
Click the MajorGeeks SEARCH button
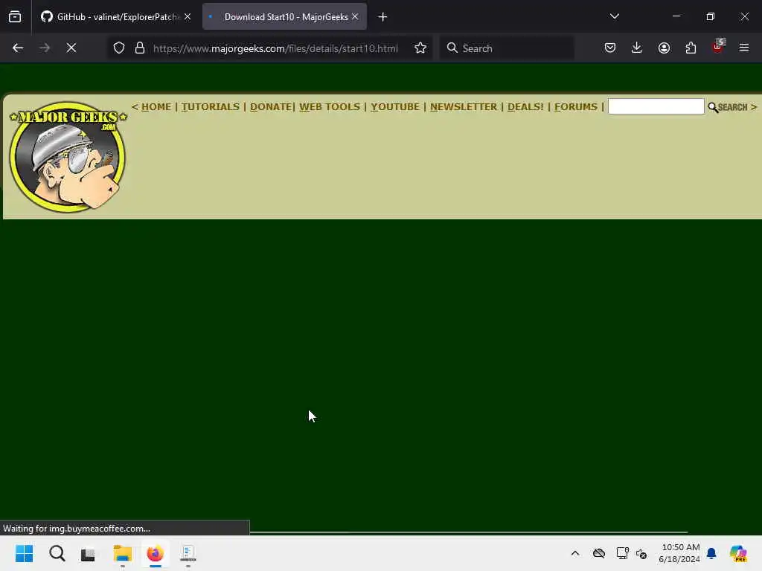728,107
